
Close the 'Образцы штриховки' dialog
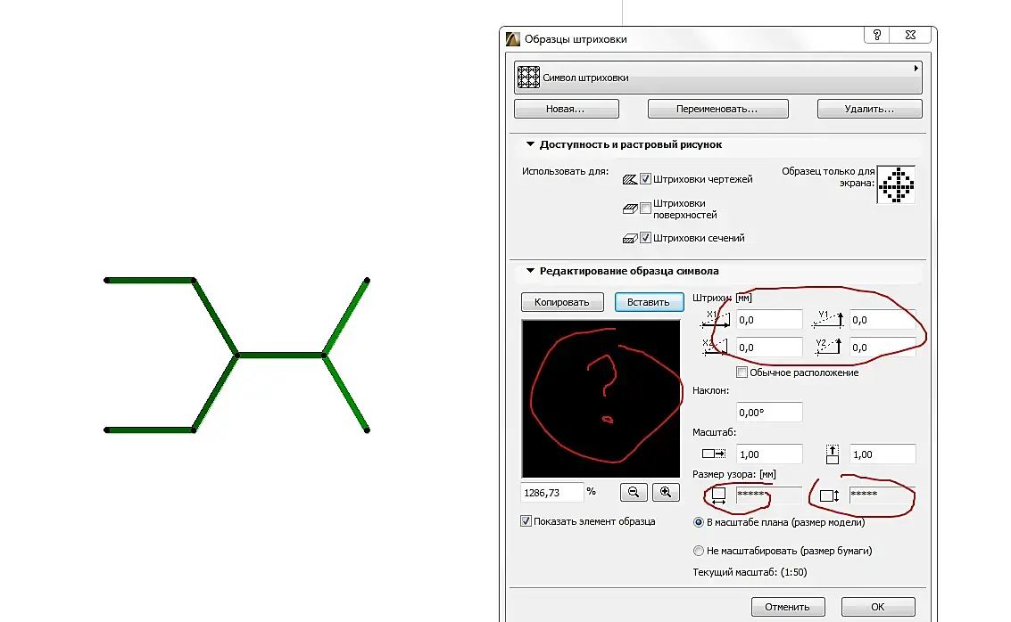910,35
